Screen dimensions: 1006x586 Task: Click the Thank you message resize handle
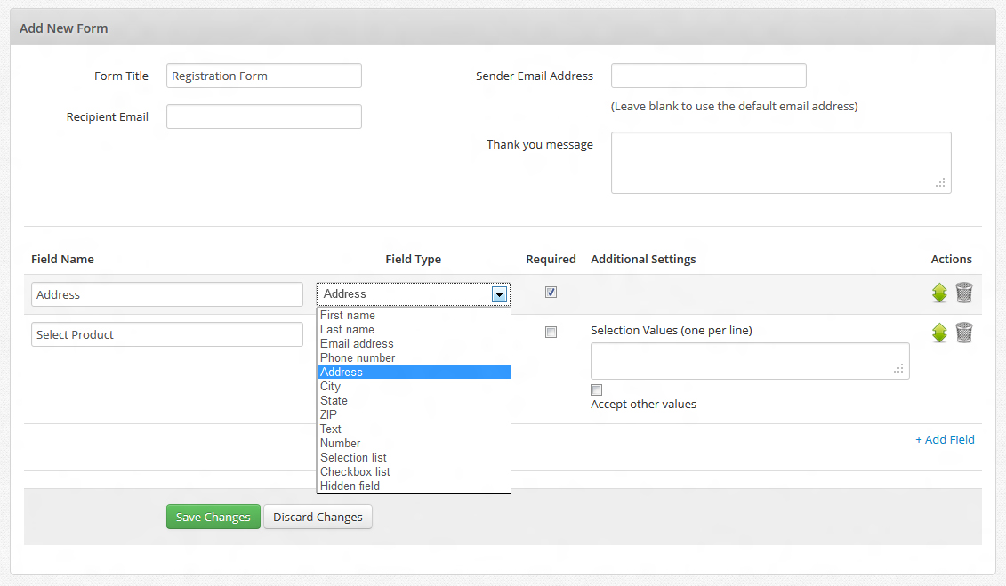(940, 183)
